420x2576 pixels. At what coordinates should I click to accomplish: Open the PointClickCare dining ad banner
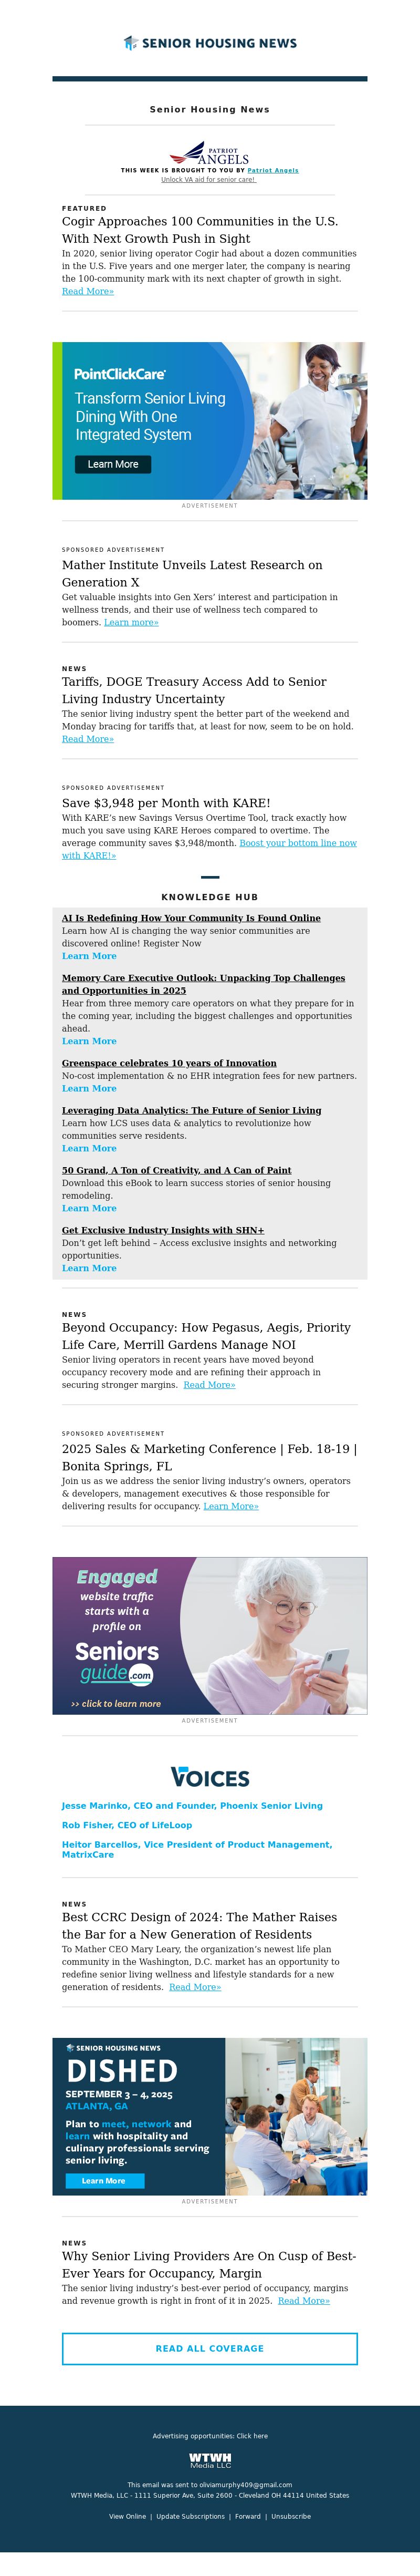[x=210, y=421]
